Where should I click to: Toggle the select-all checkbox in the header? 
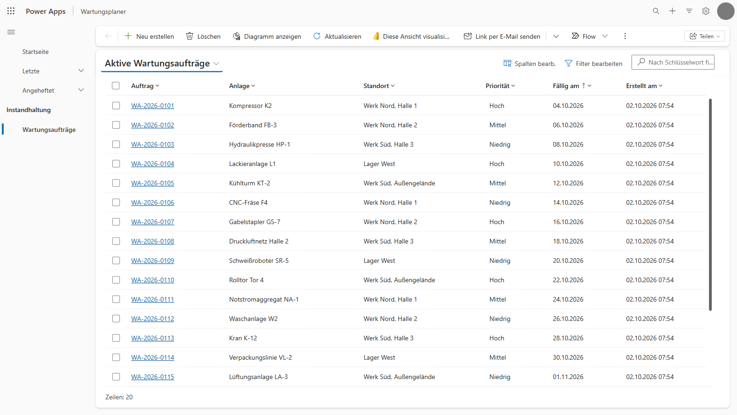pyautogui.click(x=116, y=86)
